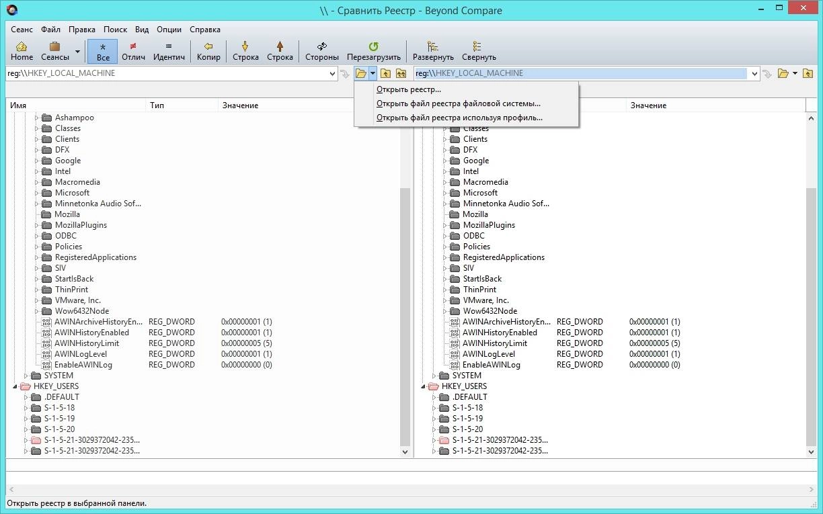Click the left pane vertical scrollbar

(x=405, y=316)
